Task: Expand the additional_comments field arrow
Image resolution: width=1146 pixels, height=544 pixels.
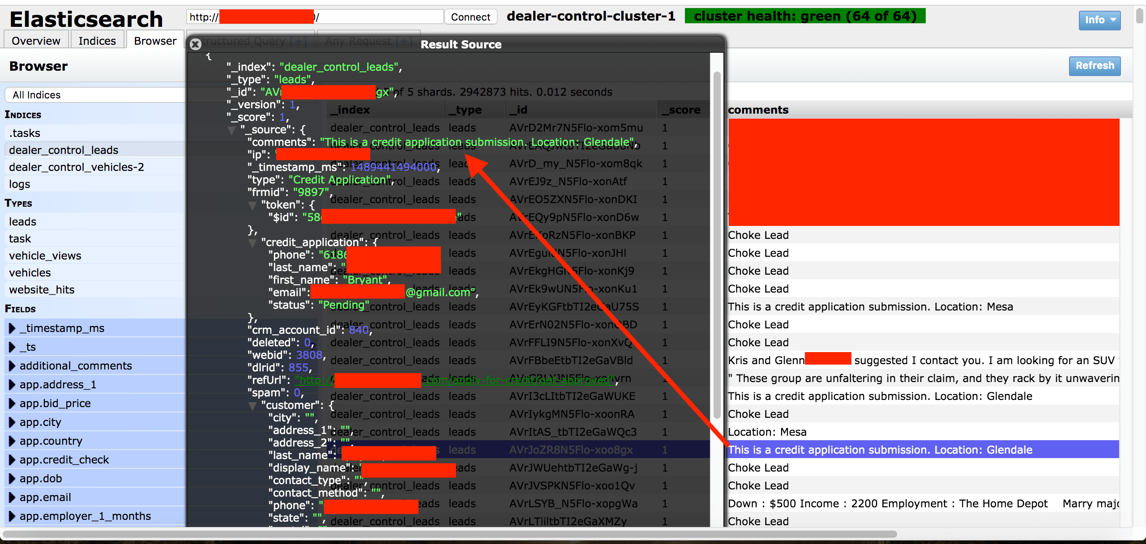Action: tap(12, 366)
